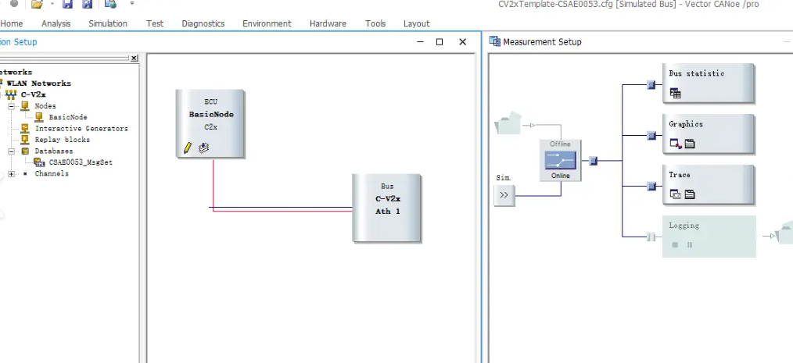Collapse the Nodes tree branch
The height and width of the screenshot is (363, 793).
(x=11, y=106)
